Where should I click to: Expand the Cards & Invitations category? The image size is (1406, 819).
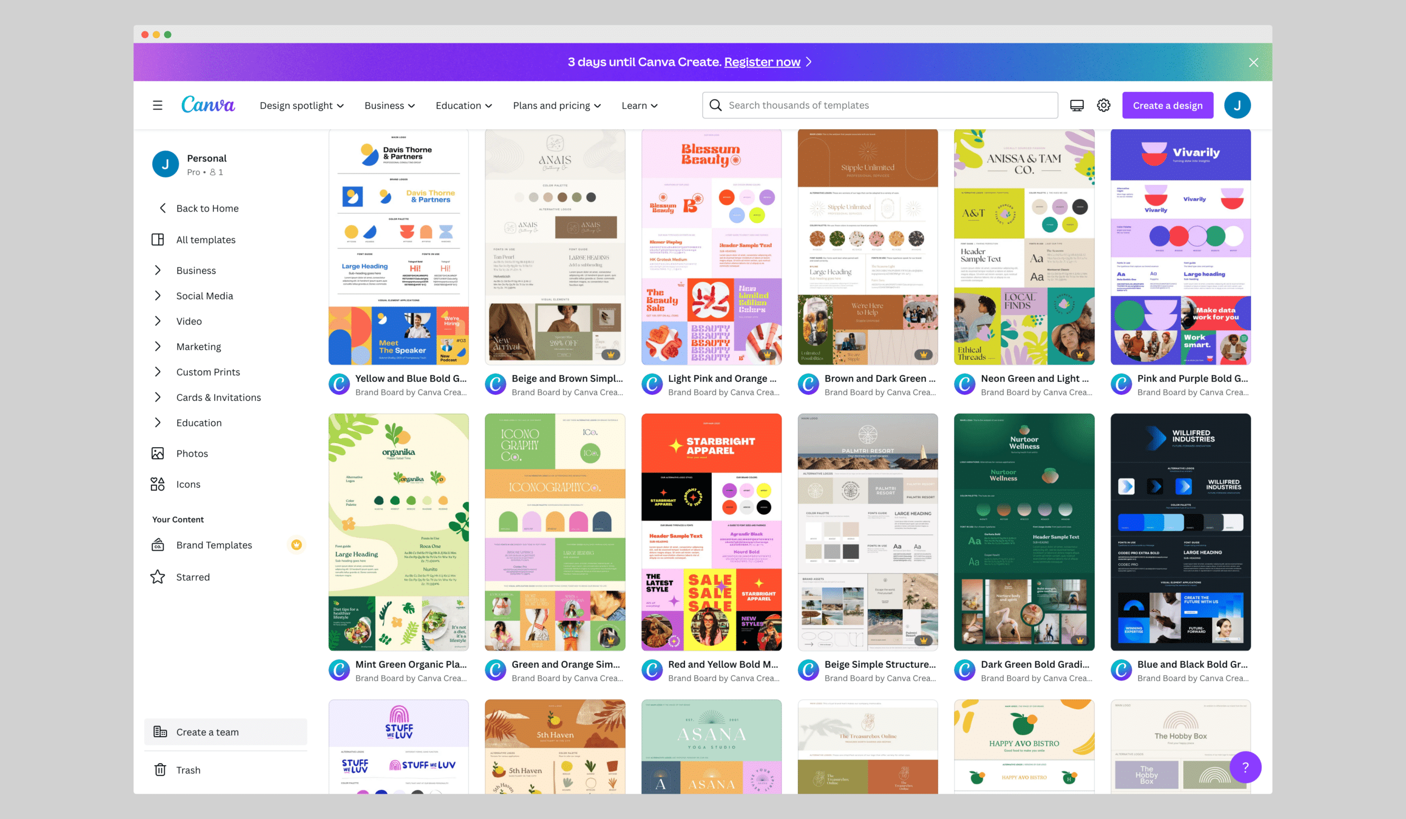(158, 397)
